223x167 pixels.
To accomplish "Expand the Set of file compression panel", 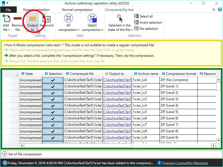I will coord(5,154).
